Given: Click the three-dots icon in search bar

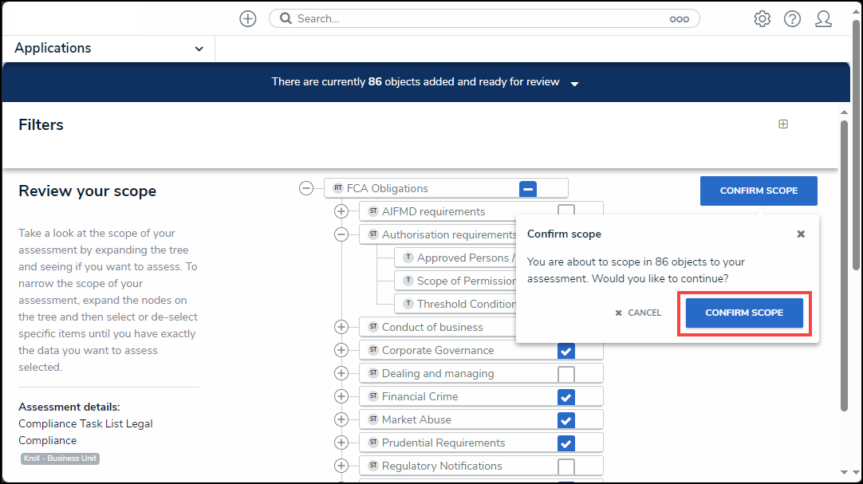Looking at the screenshot, I should [x=679, y=18].
